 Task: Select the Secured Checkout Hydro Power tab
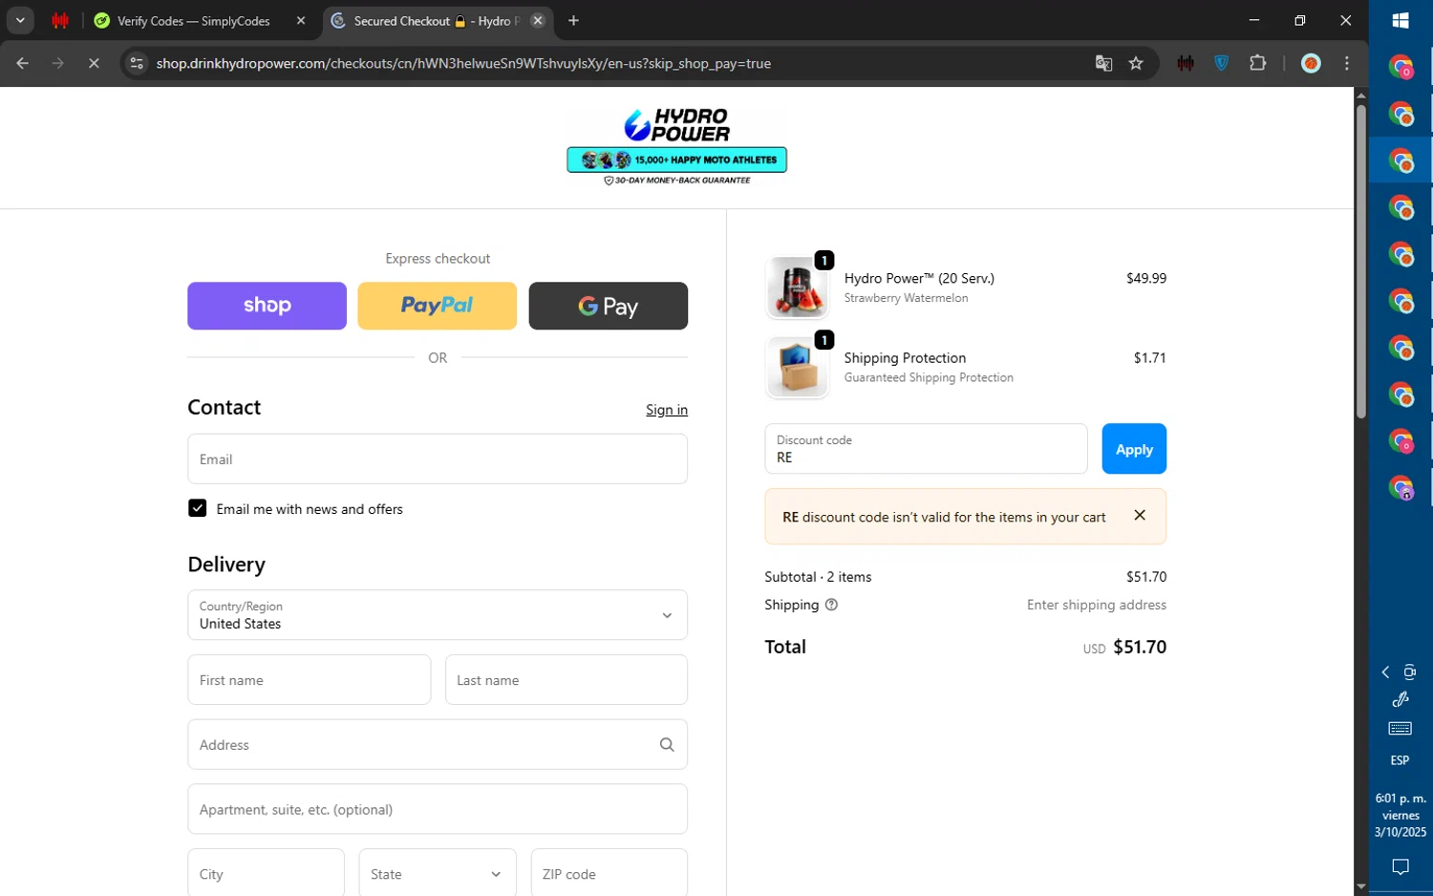click(437, 20)
